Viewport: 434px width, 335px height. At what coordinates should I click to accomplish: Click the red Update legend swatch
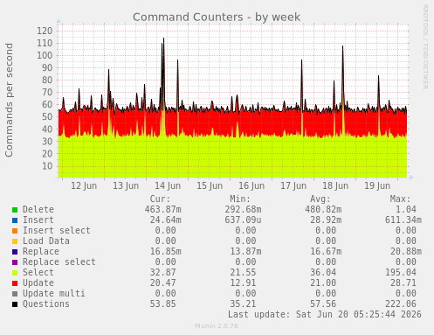[15, 283]
